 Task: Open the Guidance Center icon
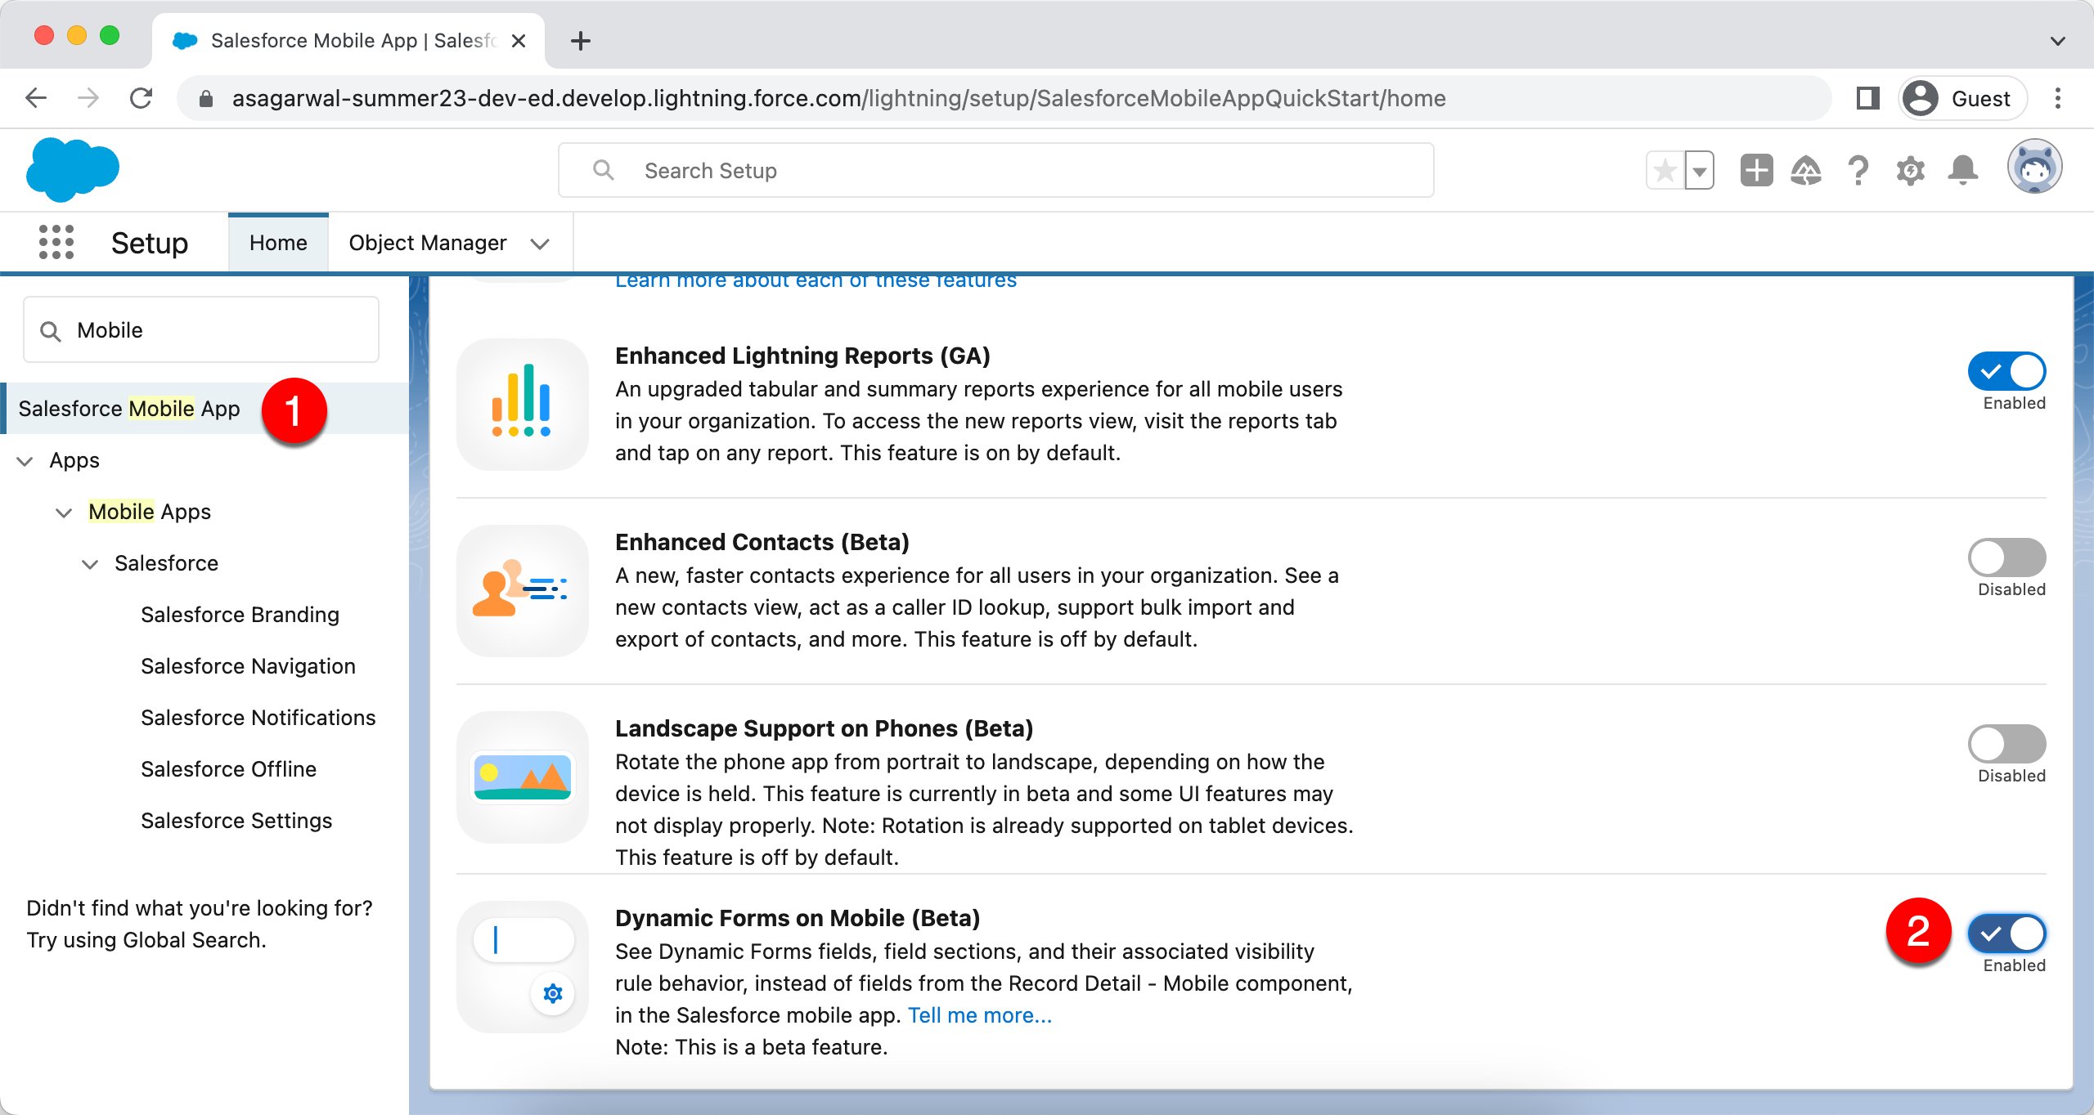(1807, 169)
